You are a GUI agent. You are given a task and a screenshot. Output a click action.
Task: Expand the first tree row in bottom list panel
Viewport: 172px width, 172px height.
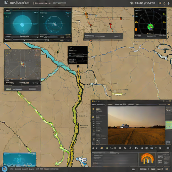point(98,156)
